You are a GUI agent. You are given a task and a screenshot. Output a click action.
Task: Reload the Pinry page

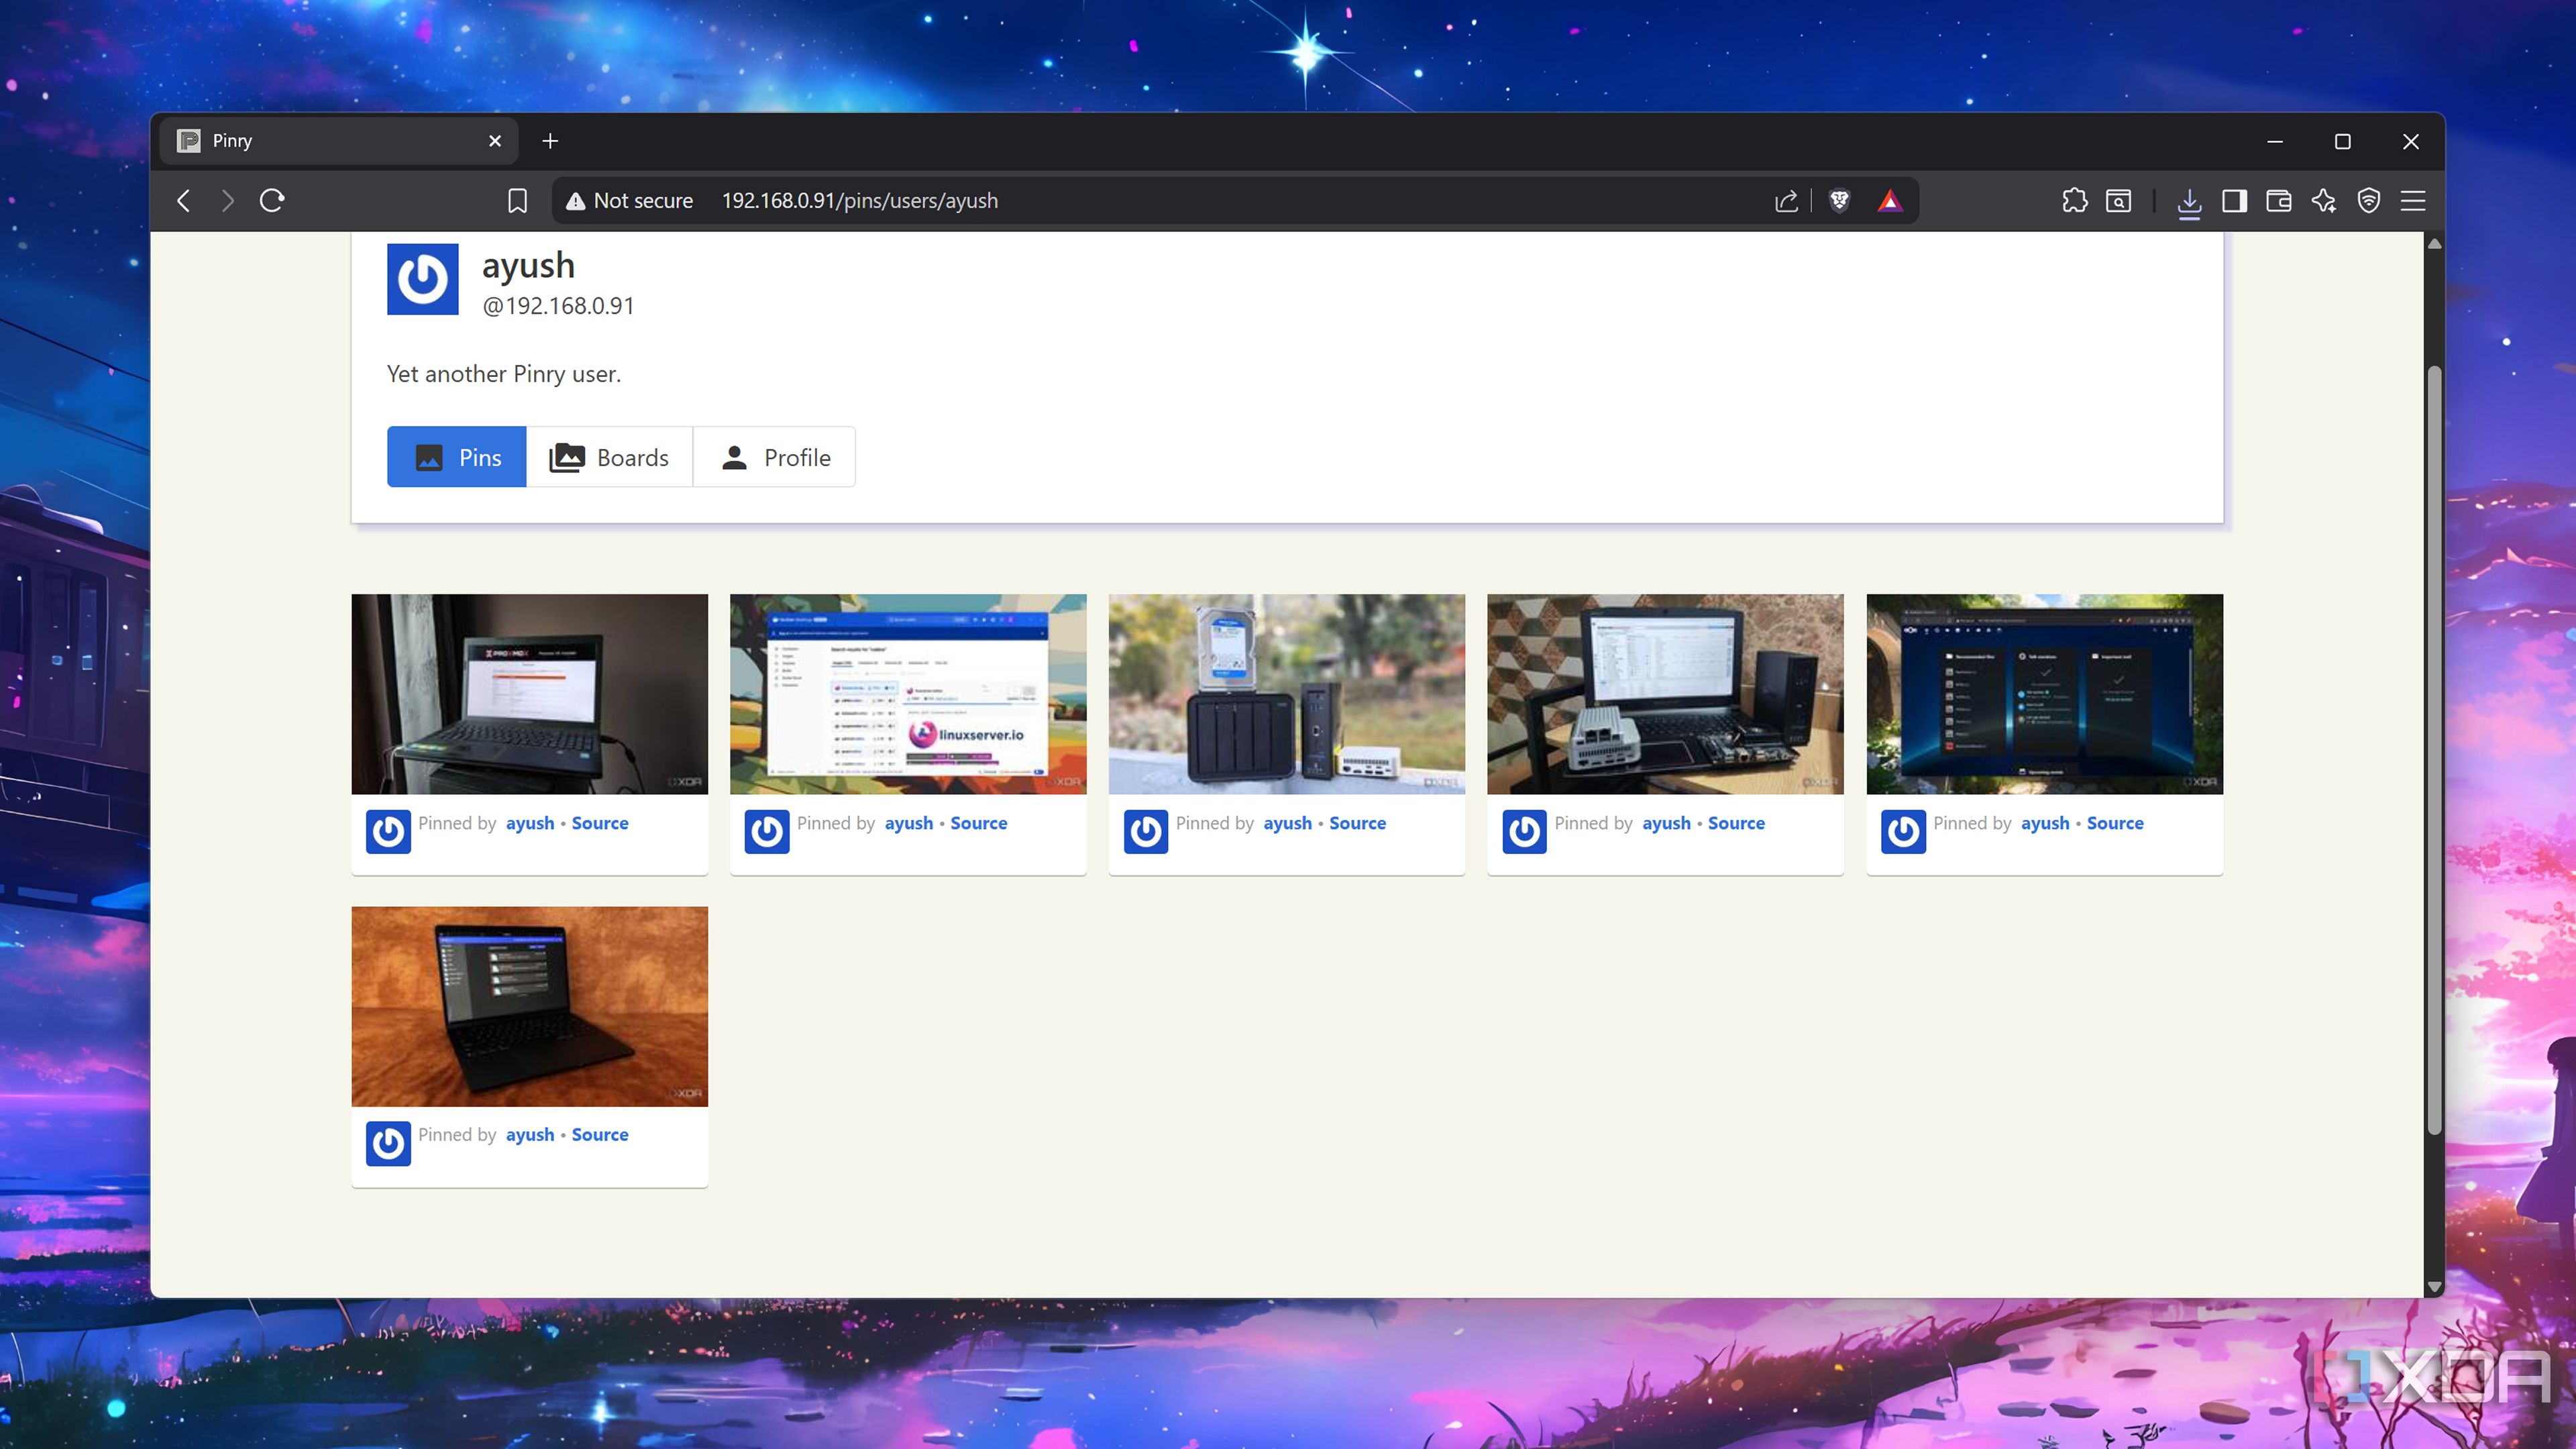[272, 201]
